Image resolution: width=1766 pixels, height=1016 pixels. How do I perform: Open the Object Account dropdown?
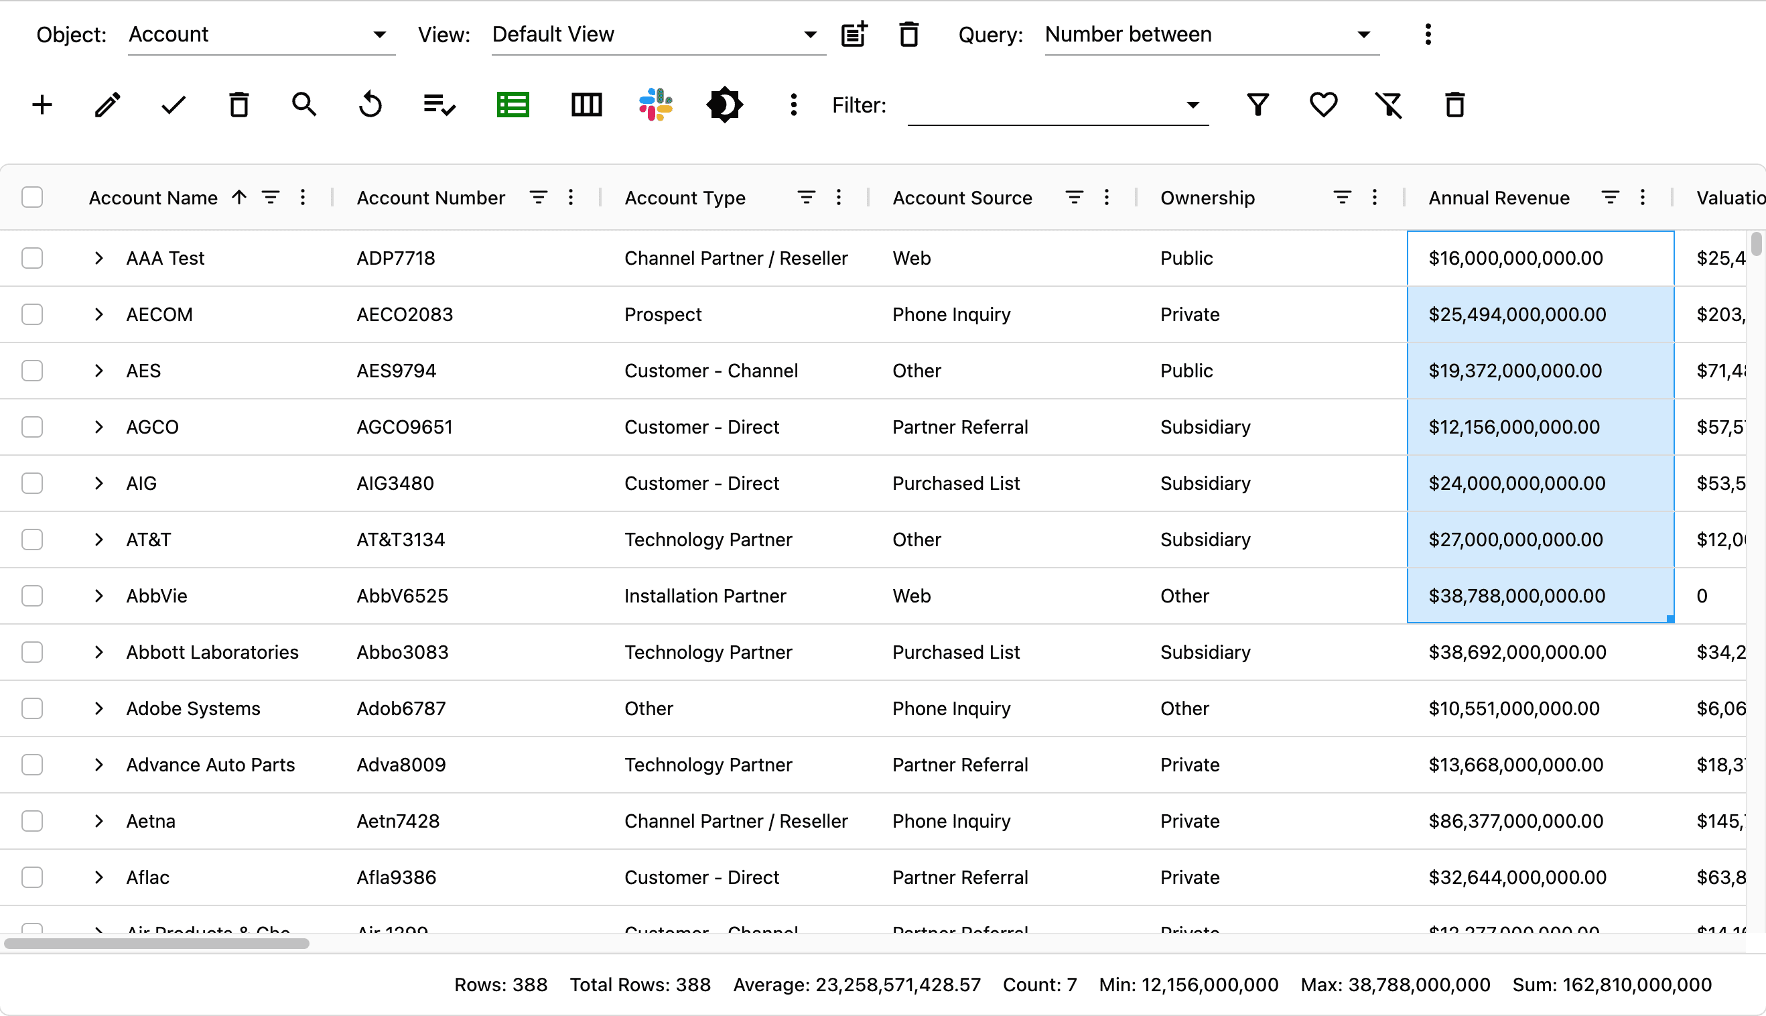coord(261,35)
